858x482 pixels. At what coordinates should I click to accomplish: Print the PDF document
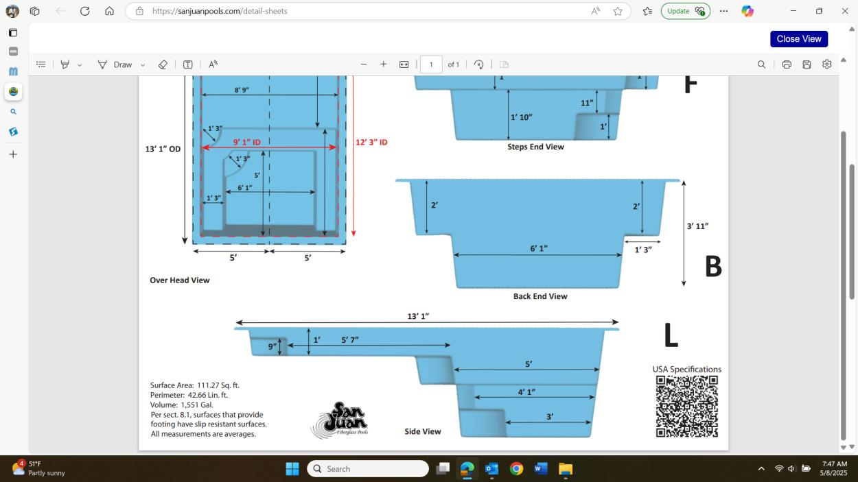pos(787,64)
